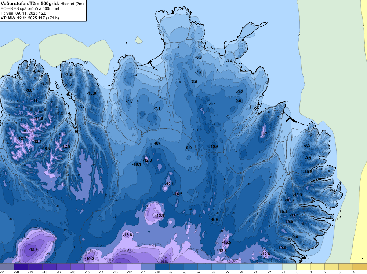Click the map title "Veðurstofan/T2m 500grid"
367x274 pixels.
click(x=30, y=4)
